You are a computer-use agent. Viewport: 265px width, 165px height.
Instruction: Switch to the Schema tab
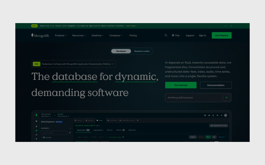tap(110, 130)
